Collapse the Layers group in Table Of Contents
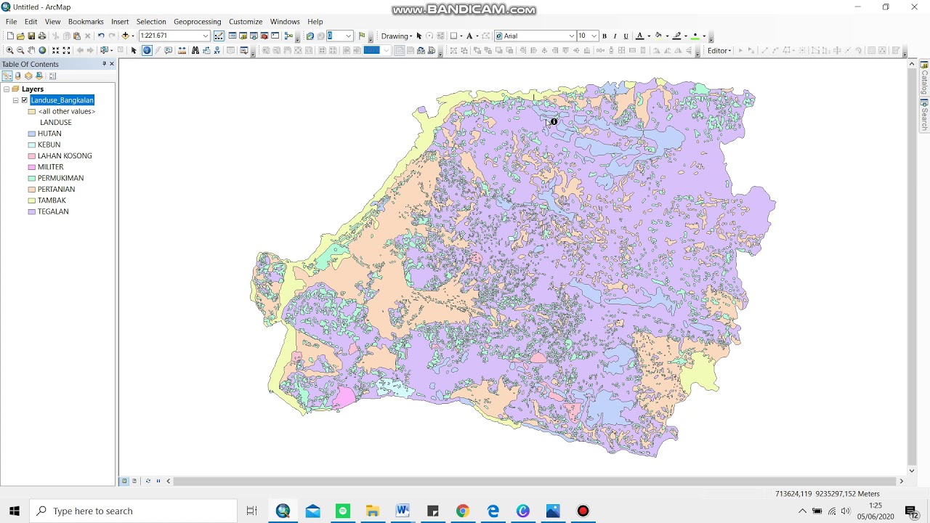930x523 pixels. pyautogui.click(x=7, y=89)
